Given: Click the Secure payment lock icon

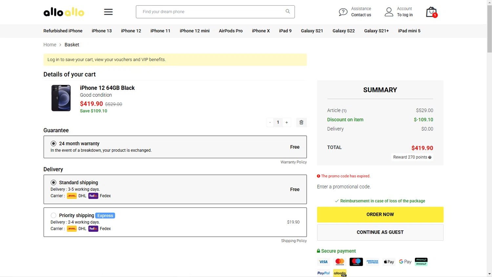Looking at the screenshot, I should 318,251.
